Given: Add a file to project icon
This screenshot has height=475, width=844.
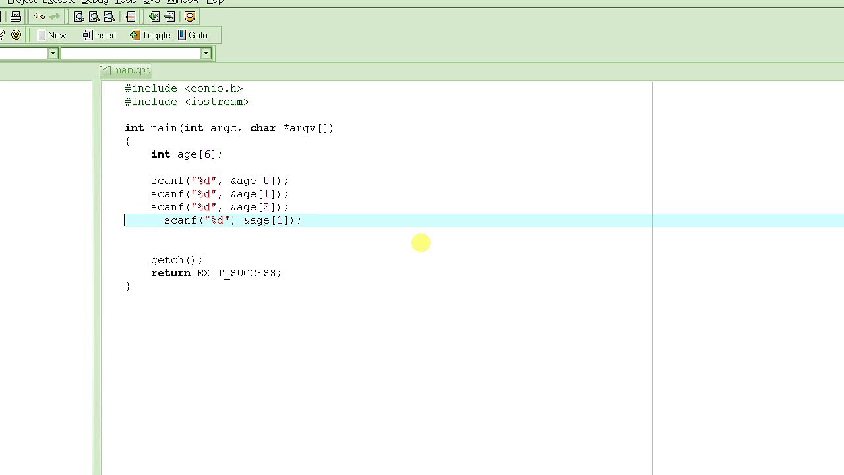Looking at the screenshot, I should tap(154, 16).
